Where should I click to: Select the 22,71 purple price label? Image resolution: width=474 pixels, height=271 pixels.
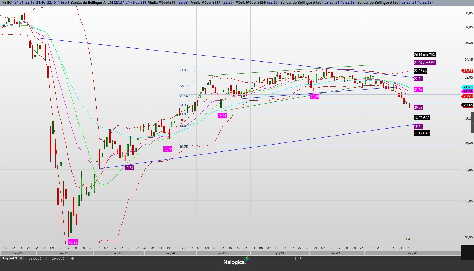pos(418,79)
